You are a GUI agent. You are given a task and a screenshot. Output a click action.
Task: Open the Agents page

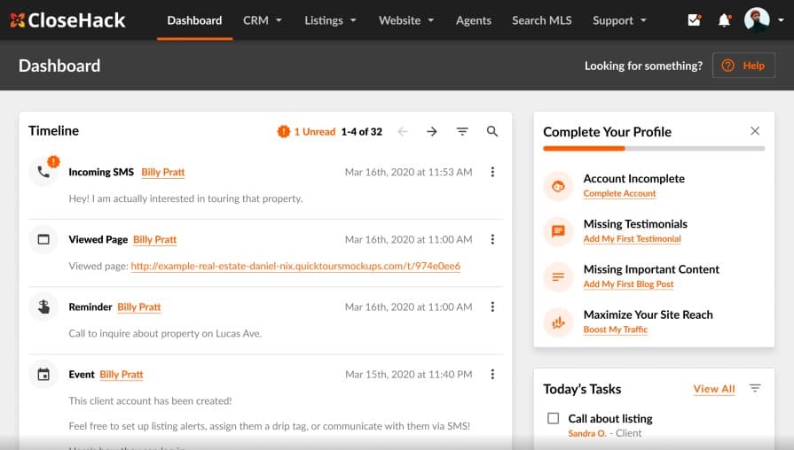(x=474, y=20)
